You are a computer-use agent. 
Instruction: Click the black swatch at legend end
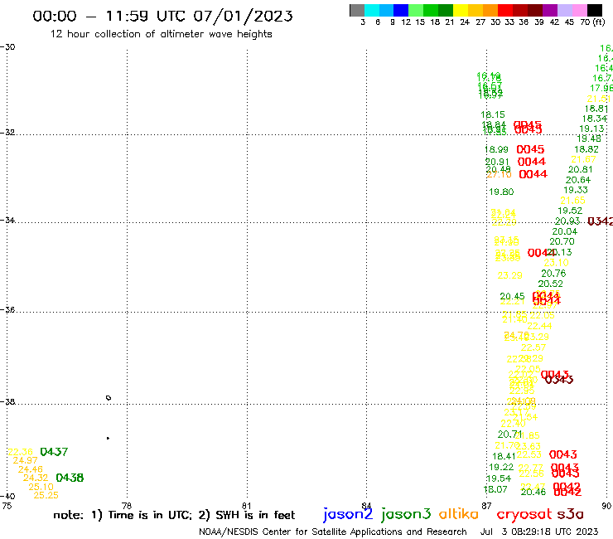click(x=595, y=10)
